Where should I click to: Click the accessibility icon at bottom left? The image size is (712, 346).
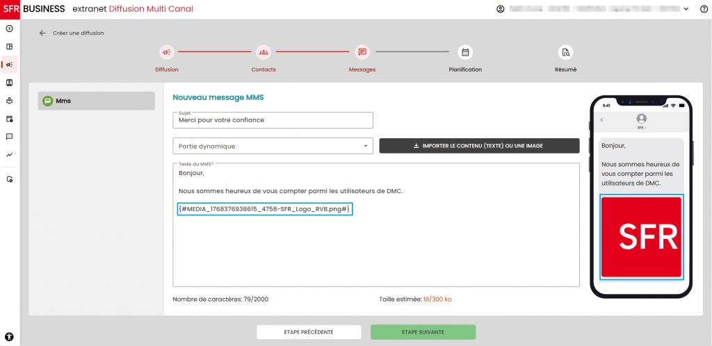click(x=10, y=336)
